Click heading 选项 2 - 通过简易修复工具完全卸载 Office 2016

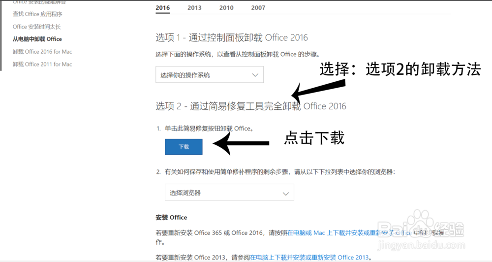point(251,106)
